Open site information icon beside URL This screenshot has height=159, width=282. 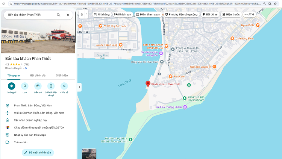(x=11, y=3)
